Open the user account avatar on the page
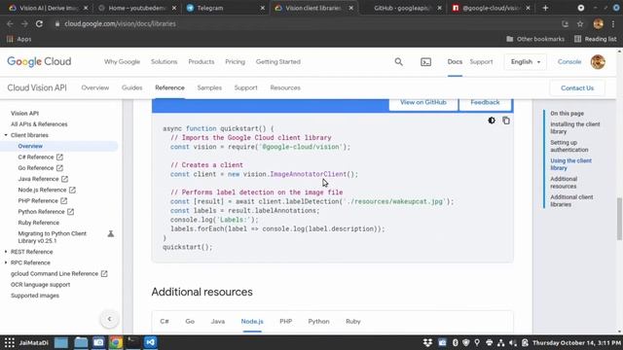This screenshot has height=350, width=623. [x=598, y=62]
